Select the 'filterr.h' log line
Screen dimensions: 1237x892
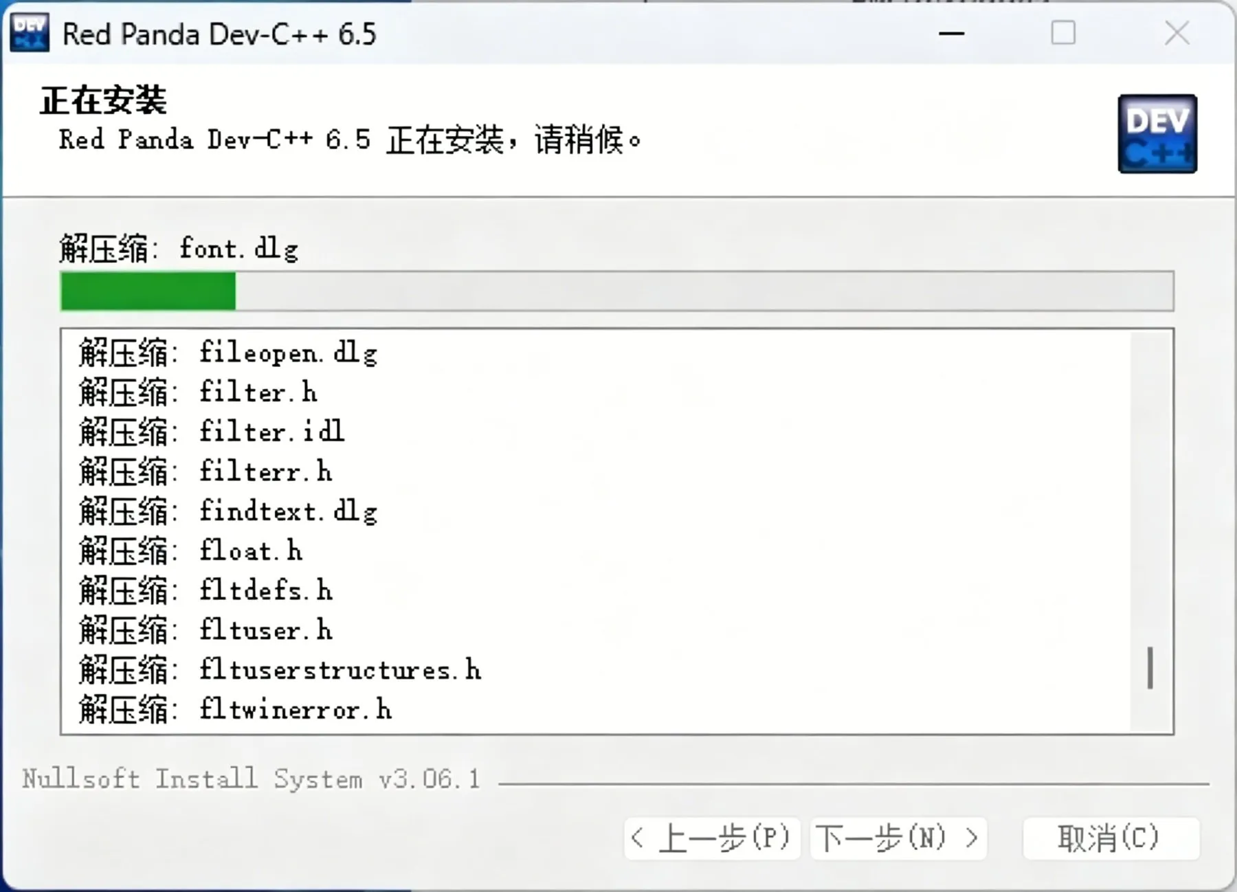pos(205,472)
